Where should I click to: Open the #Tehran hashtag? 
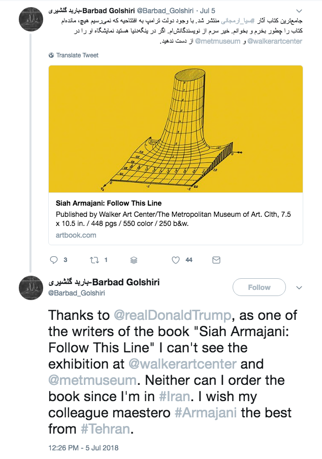[x=105, y=429]
